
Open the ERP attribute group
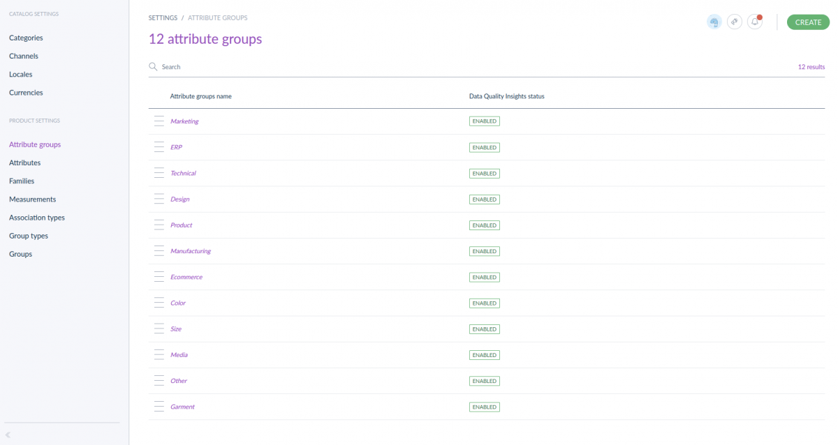coord(176,147)
